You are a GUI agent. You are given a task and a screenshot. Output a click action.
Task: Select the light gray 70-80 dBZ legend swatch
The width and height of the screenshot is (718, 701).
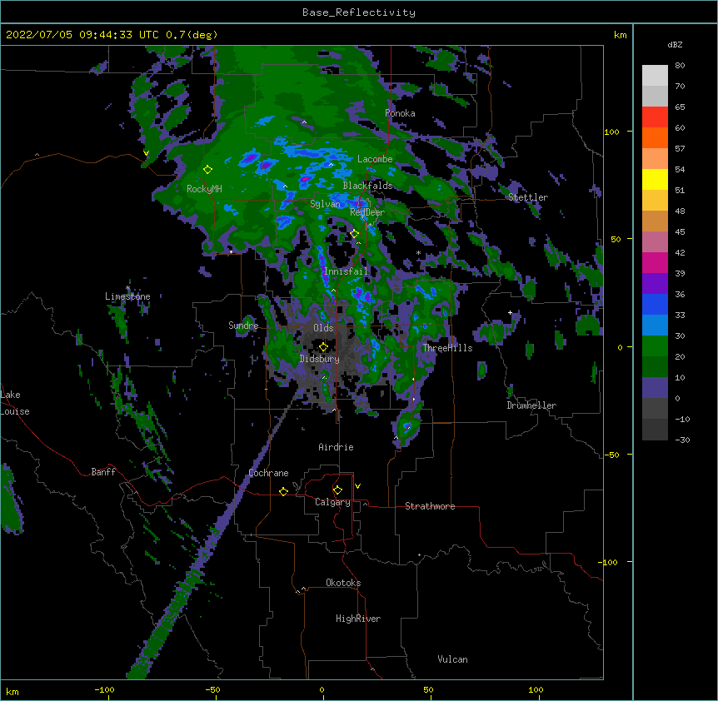click(x=655, y=76)
